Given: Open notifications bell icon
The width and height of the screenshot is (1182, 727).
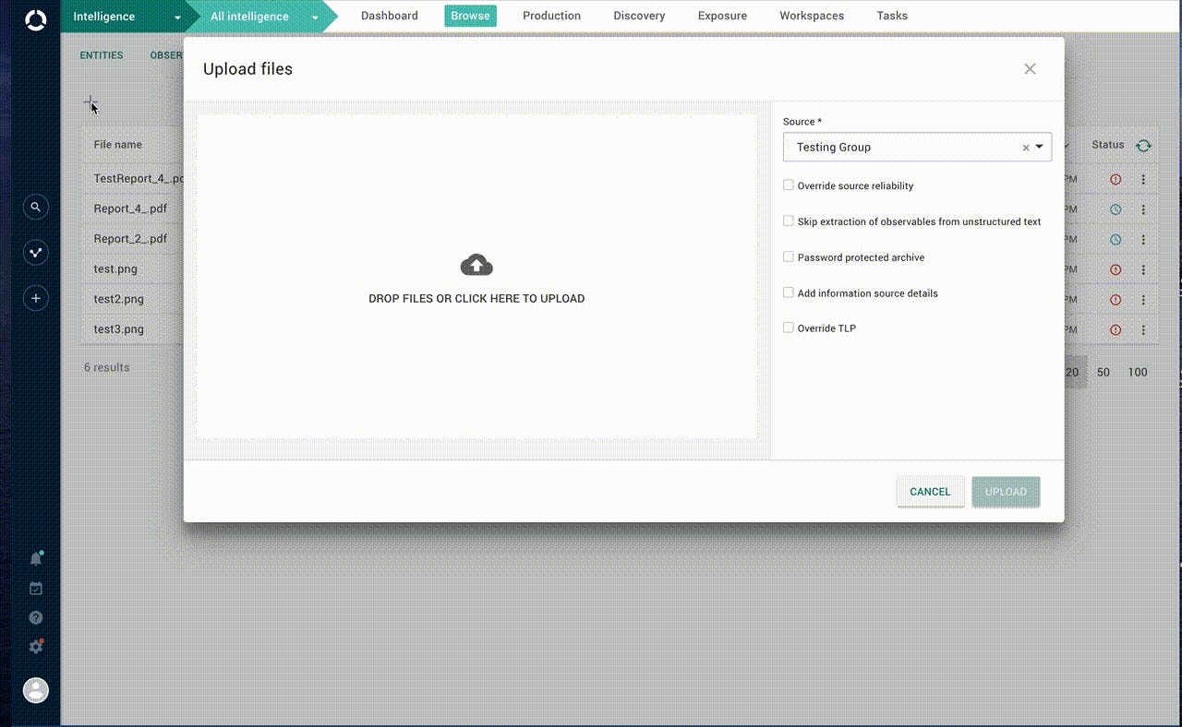Looking at the screenshot, I should (36, 558).
